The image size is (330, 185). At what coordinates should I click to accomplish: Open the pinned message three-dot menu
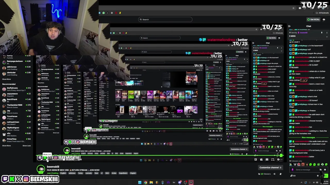[327, 33]
